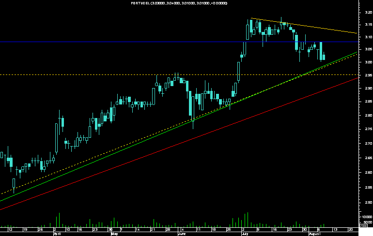Screen dimensions: 373x236
Task: Select the 3.00 price axis label
Action: (x=369, y=62)
